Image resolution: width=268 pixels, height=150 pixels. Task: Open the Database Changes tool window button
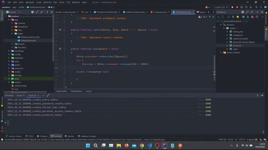click(x=87, y=136)
